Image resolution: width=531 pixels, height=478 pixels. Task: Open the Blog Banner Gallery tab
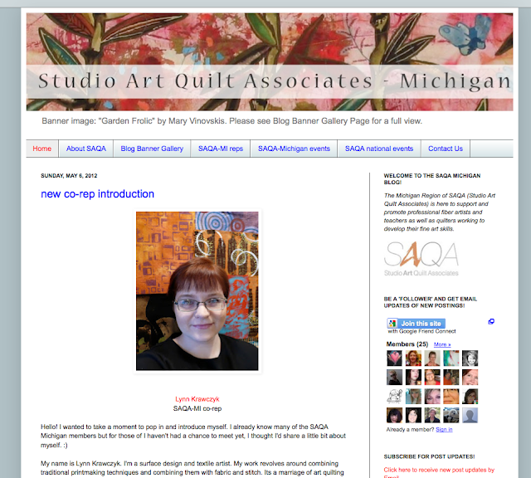click(152, 149)
